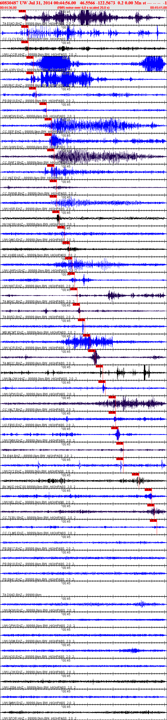
Task: Click the RMS noise scaling note in header
Action: [x=83, y=7]
